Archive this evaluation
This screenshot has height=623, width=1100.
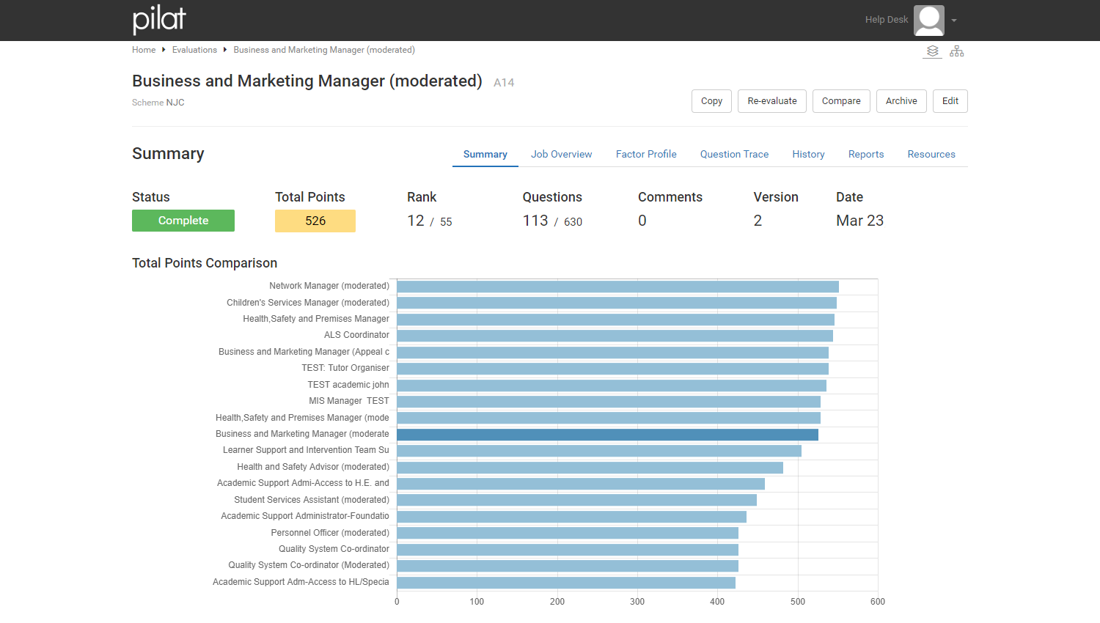901,101
